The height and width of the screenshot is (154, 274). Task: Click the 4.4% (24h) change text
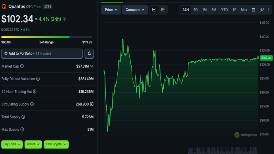pos(50,19)
